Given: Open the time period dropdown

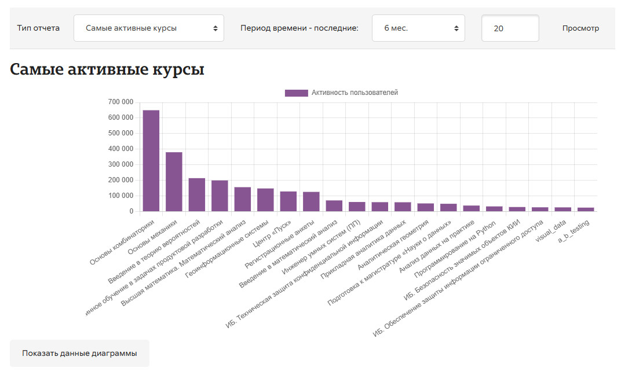Looking at the screenshot, I should (x=418, y=28).
